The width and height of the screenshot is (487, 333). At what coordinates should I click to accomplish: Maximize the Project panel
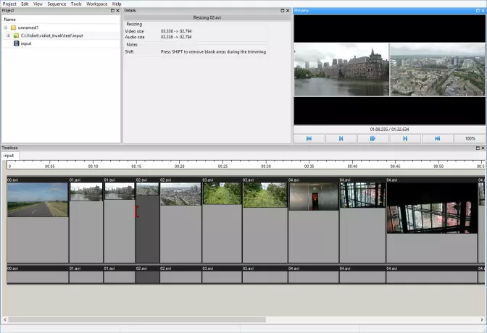(112, 11)
